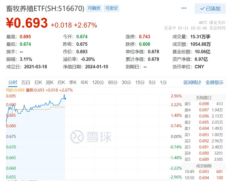Click the blue latest-price dot on chart
Screen dimensions: 231x181
click(65, 99)
